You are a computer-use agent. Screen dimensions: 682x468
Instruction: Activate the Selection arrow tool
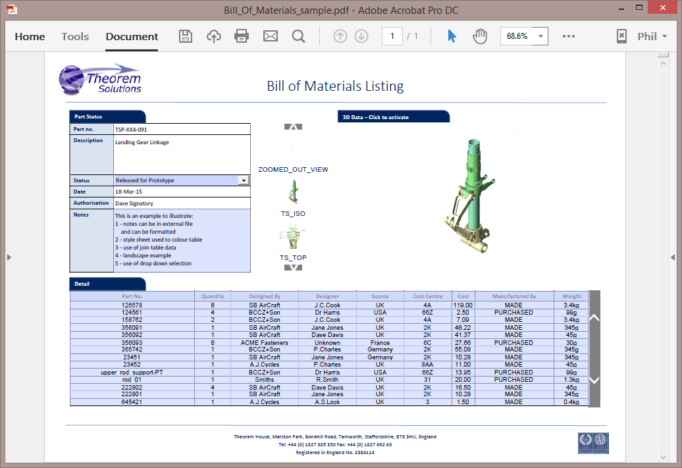point(451,36)
